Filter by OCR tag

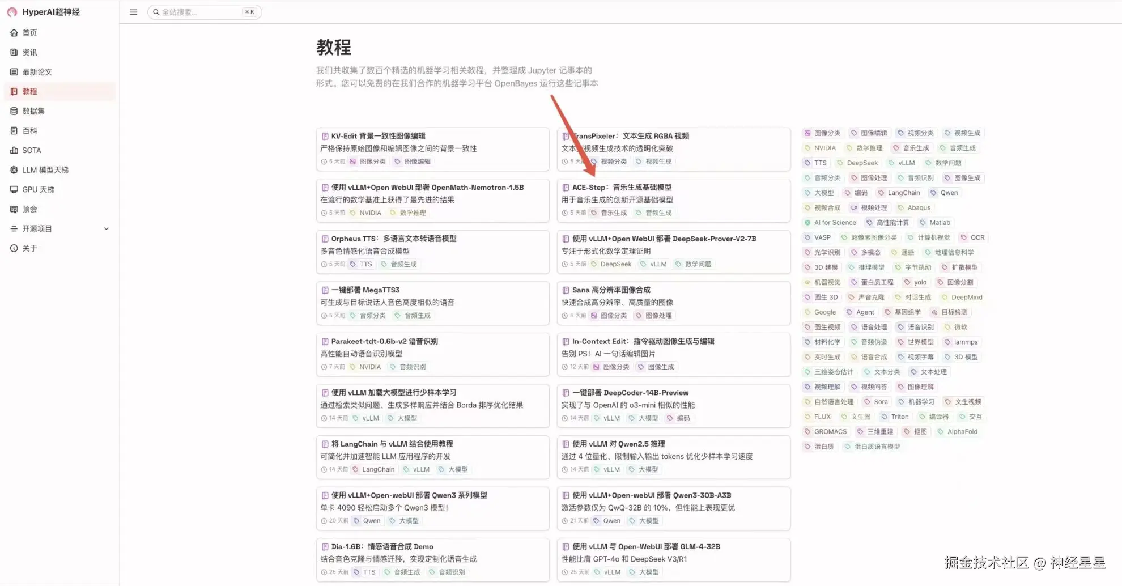(973, 237)
